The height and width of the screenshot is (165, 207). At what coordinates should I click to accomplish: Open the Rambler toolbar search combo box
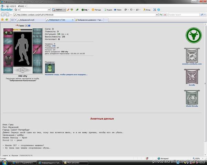click(x=35, y=10)
